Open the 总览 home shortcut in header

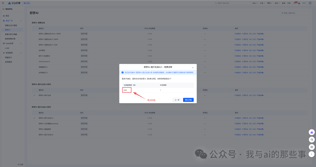coord(27,3)
